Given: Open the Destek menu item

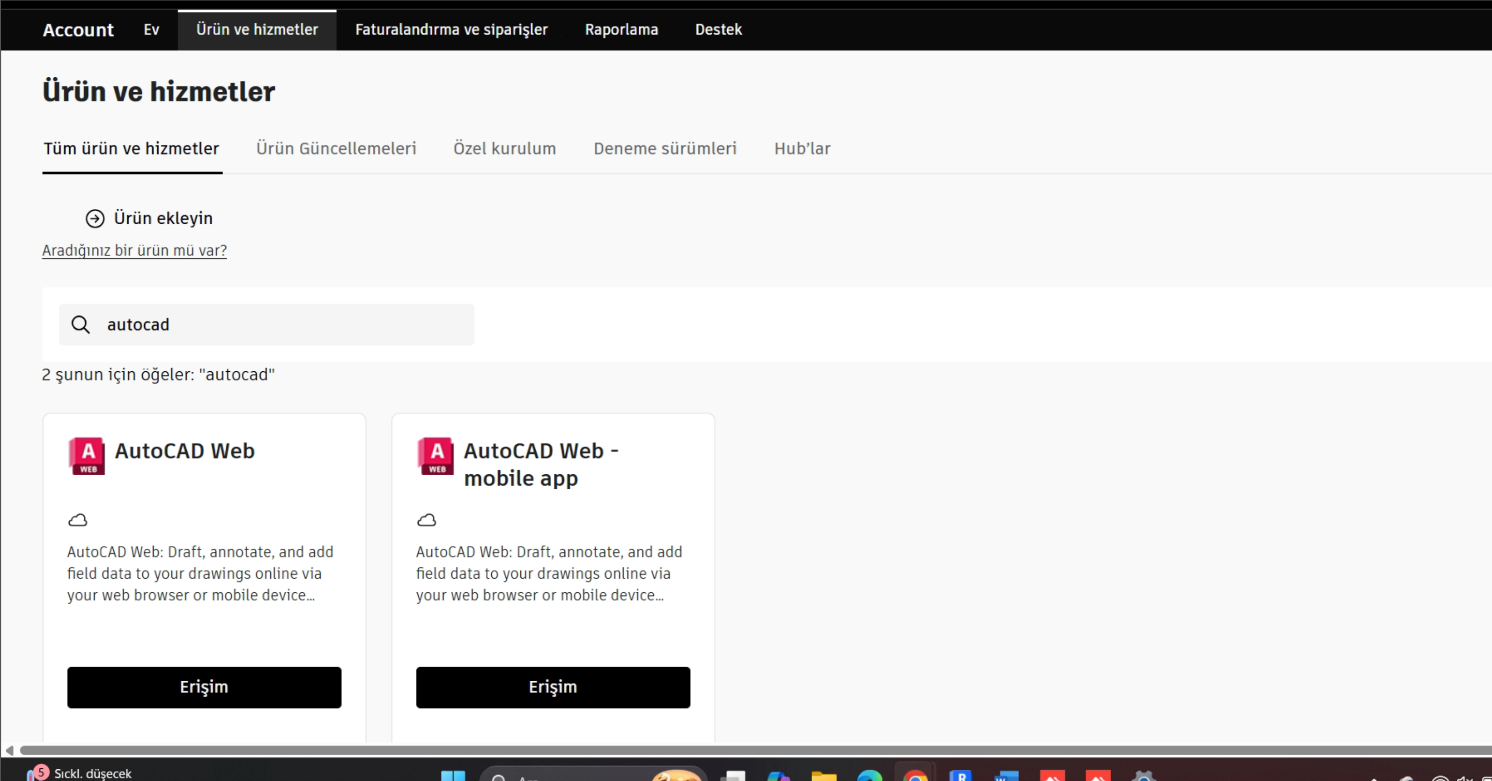Looking at the screenshot, I should 718,29.
